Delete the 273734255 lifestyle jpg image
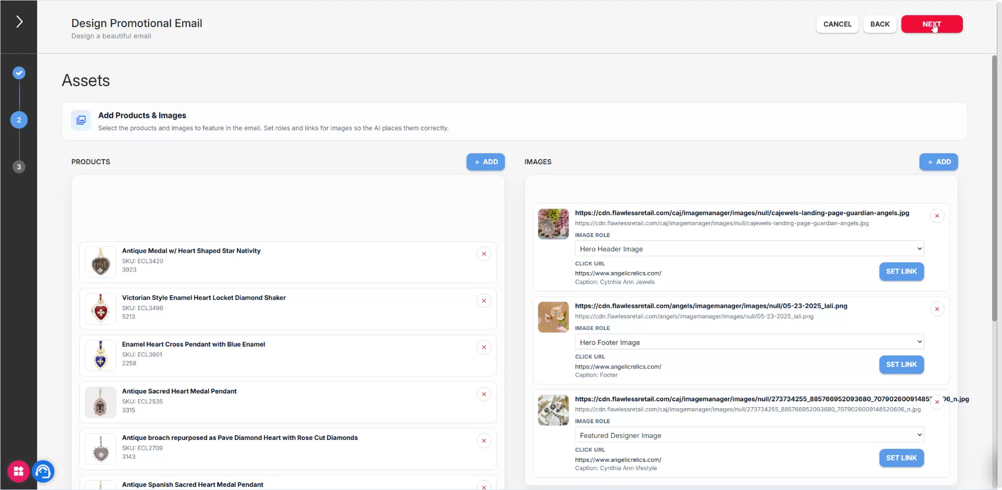The image size is (1002, 490). [x=937, y=402]
